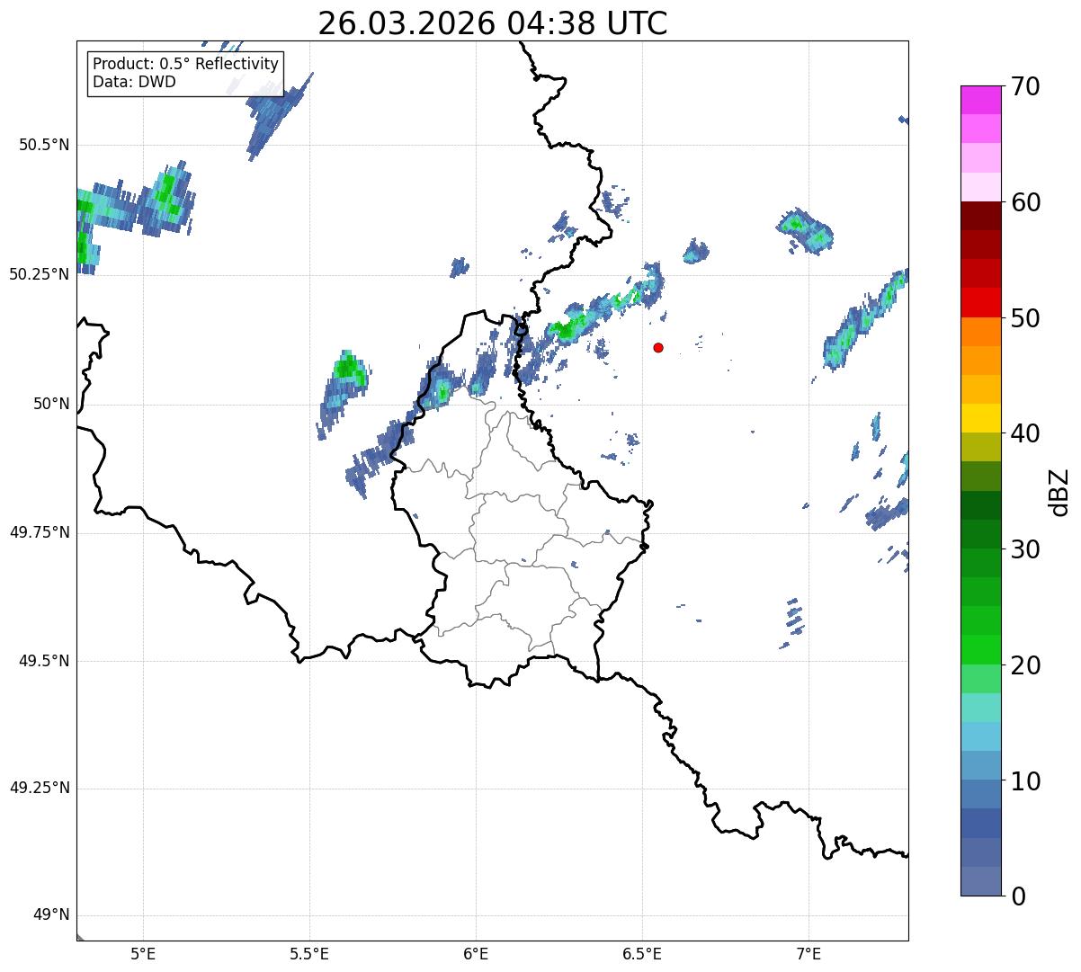Click the '50.25°N' latitude label

[x=39, y=274]
